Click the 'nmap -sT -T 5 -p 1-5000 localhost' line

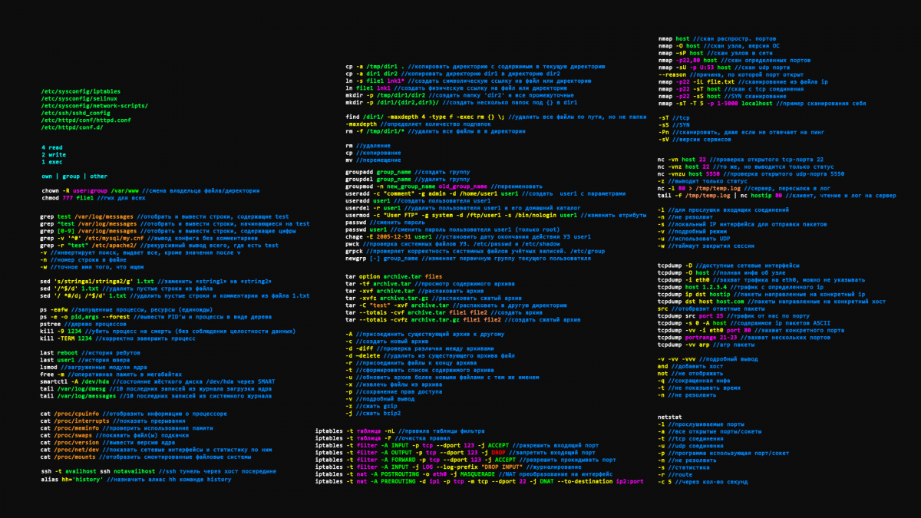[x=761, y=102]
